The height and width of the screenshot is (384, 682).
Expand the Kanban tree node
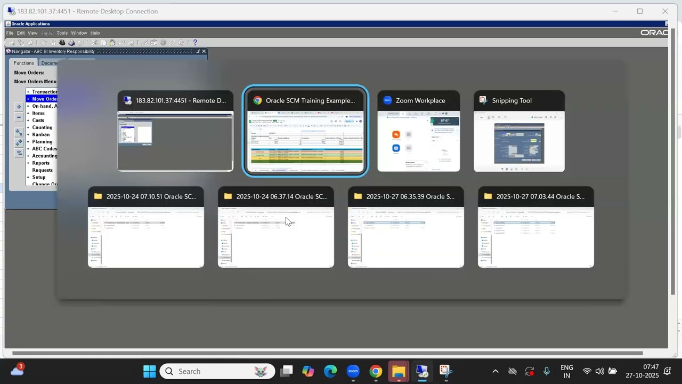[28, 134]
